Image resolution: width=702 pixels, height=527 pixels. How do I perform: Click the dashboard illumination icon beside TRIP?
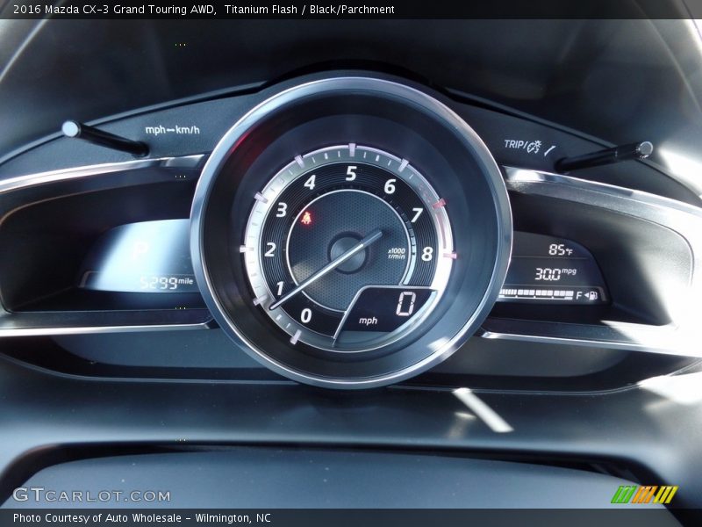(x=534, y=147)
